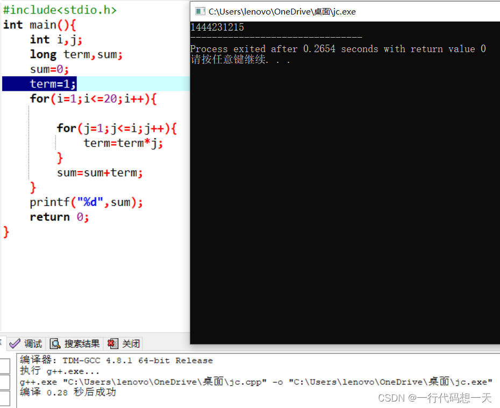Open the console window's system menu icon
Viewport: 500px width, 408px height.
pyautogui.click(x=201, y=11)
